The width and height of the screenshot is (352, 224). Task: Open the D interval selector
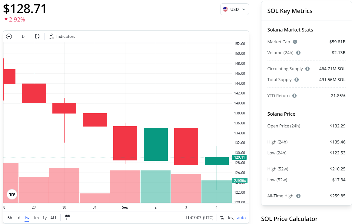[23, 36]
